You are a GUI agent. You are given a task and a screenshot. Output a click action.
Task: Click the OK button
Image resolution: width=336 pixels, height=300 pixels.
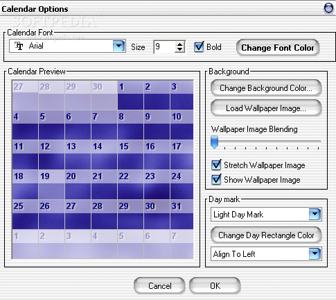click(x=215, y=285)
